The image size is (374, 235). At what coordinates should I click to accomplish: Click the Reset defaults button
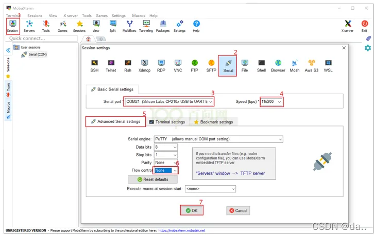point(152,179)
